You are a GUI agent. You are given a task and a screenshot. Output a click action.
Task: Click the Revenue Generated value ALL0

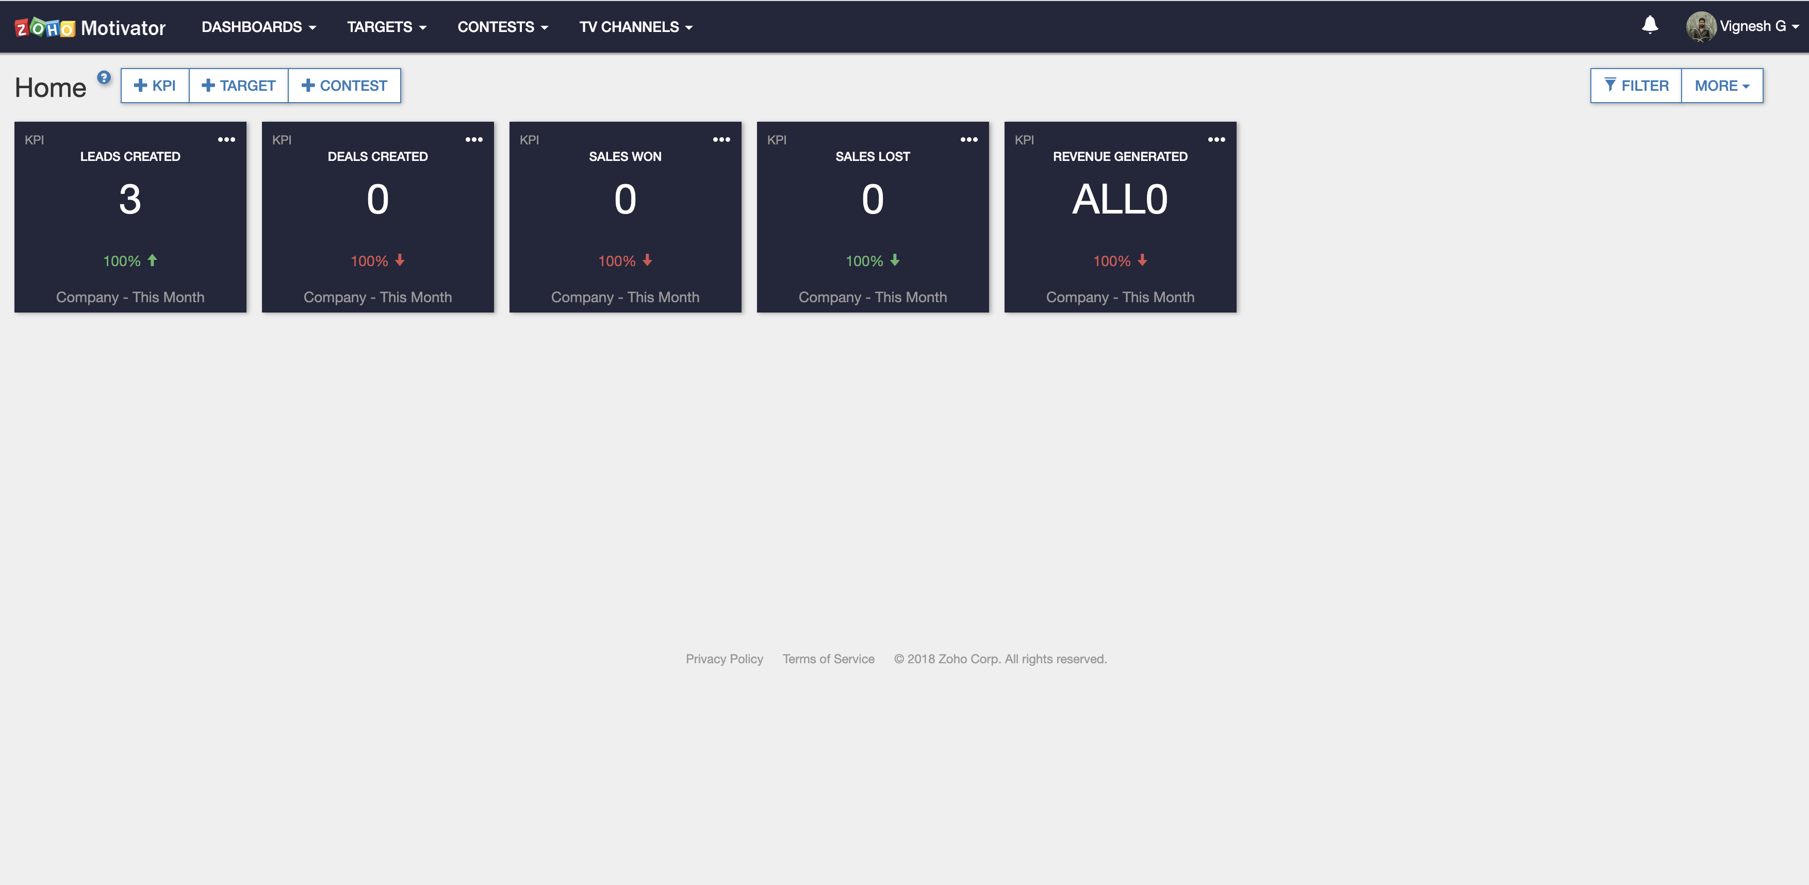point(1120,199)
